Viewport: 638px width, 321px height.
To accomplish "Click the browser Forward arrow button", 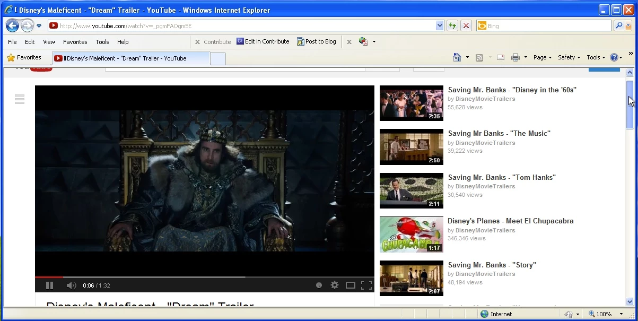I will (x=27, y=25).
